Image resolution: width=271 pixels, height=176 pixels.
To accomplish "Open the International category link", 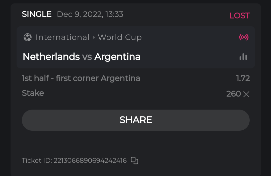I will point(62,37).
